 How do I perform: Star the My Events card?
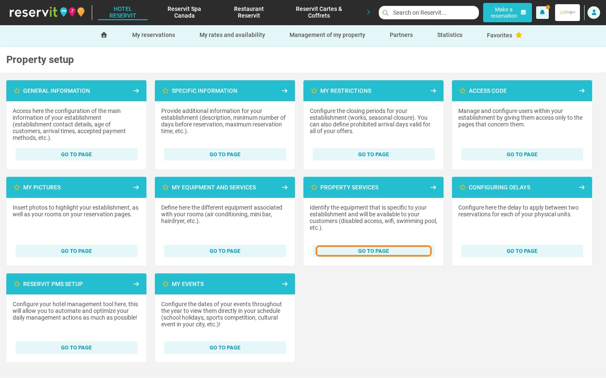tap(165, 284)
